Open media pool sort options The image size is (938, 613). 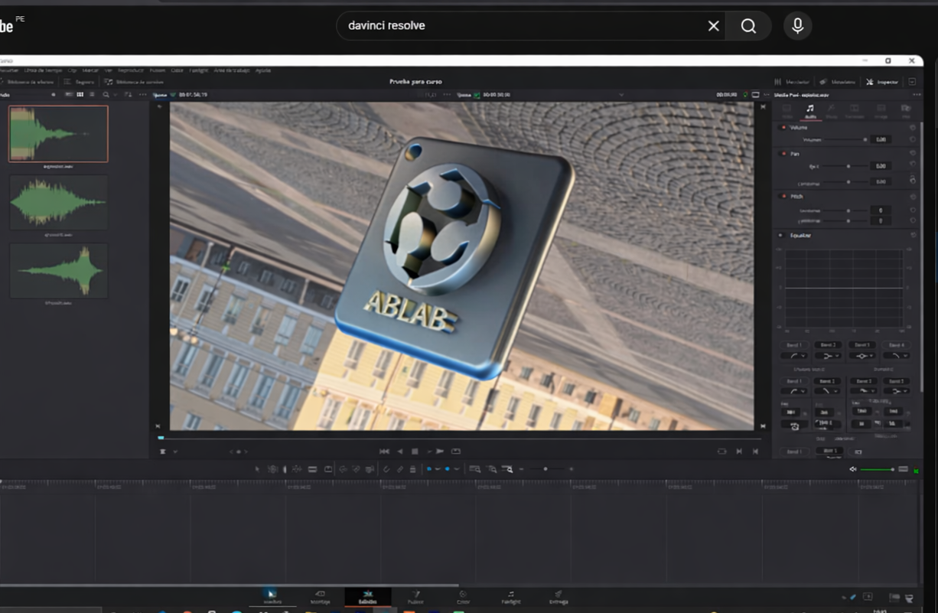point(128,94)
